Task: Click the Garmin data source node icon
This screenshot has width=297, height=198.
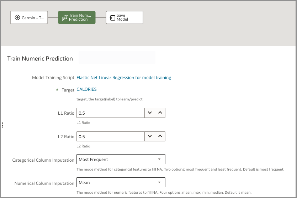Action: coord(17,17)
